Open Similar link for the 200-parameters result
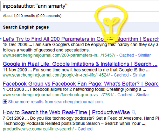 point(144,55)
